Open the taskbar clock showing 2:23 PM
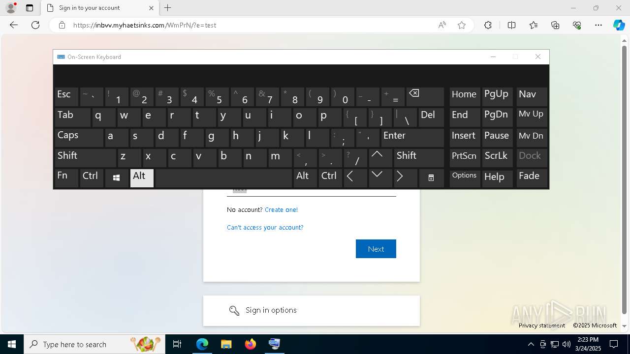Screen dimensions: 630x354 588,344
